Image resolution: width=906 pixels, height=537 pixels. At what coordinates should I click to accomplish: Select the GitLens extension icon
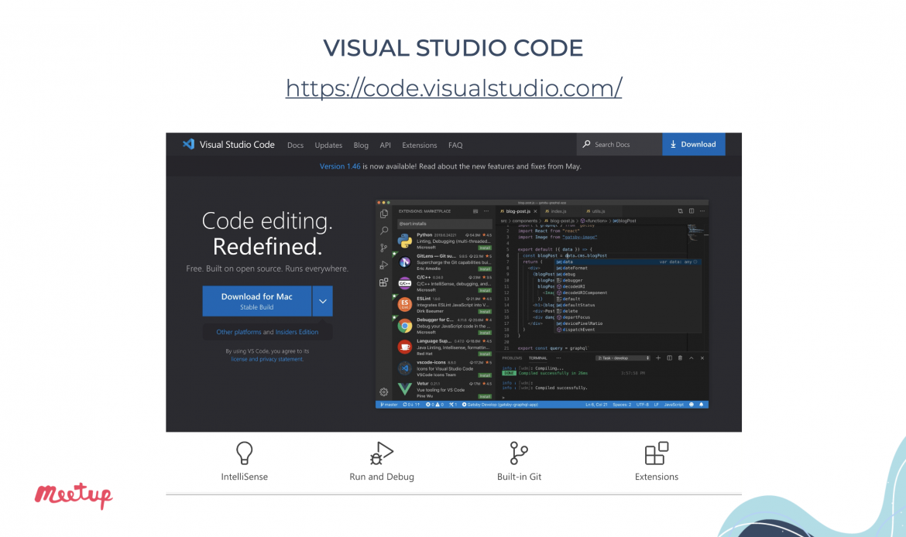coord(405,262)
